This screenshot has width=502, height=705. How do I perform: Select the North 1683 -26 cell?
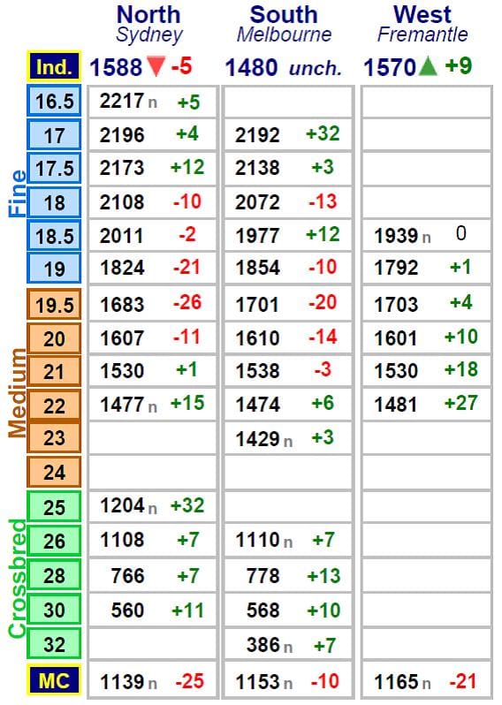tap(152, 304)
